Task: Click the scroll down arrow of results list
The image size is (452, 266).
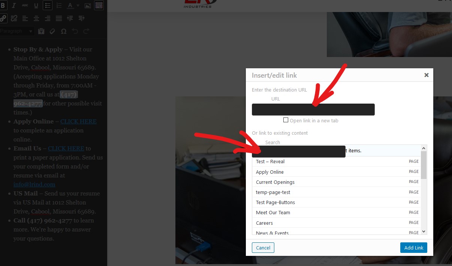Action: point(424,231)
